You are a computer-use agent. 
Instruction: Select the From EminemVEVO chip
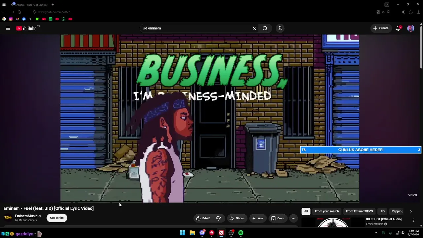click(360, 211)
